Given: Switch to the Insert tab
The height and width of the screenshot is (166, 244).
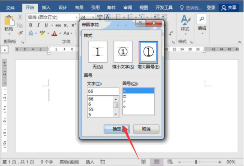Looking at the screenshot, I should tap(46, 7).
